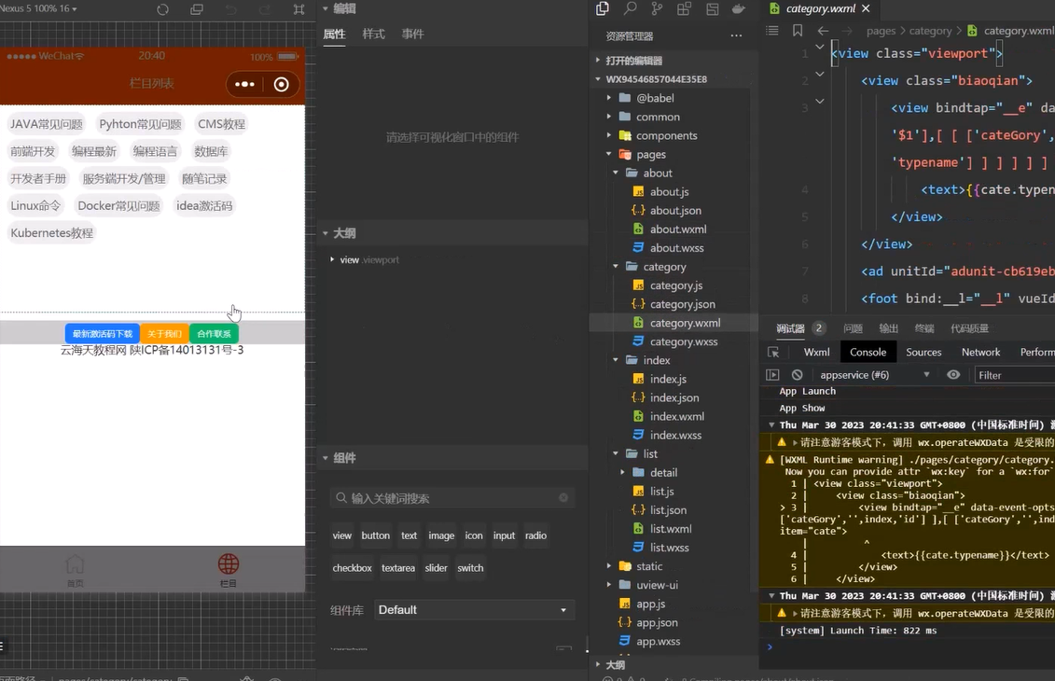This screenshot has width=1055, height=681.
Task: Clear the console with block icon
Action: tap(798, 375)
